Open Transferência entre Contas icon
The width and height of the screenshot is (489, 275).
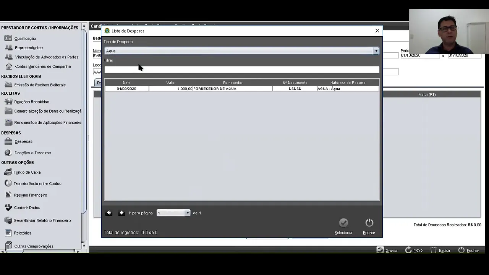point(8,183)
